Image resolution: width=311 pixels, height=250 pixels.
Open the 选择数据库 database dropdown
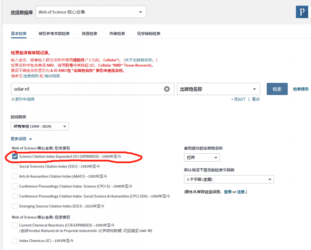tap(91, 12)
